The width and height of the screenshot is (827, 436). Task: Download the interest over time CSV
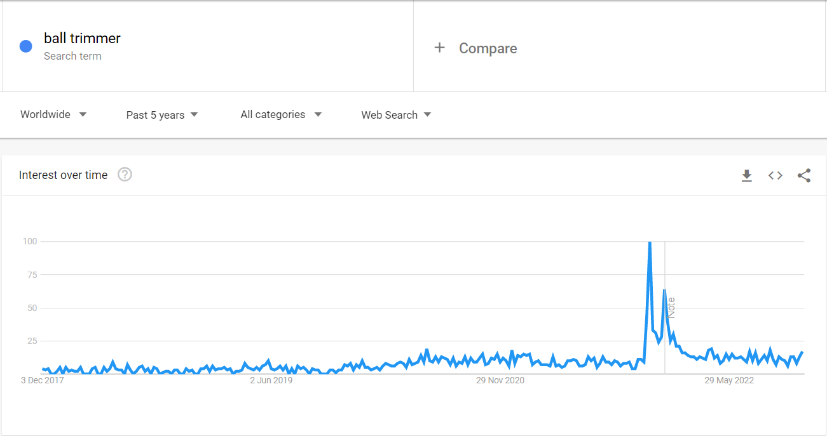click(x=747, y=176)
